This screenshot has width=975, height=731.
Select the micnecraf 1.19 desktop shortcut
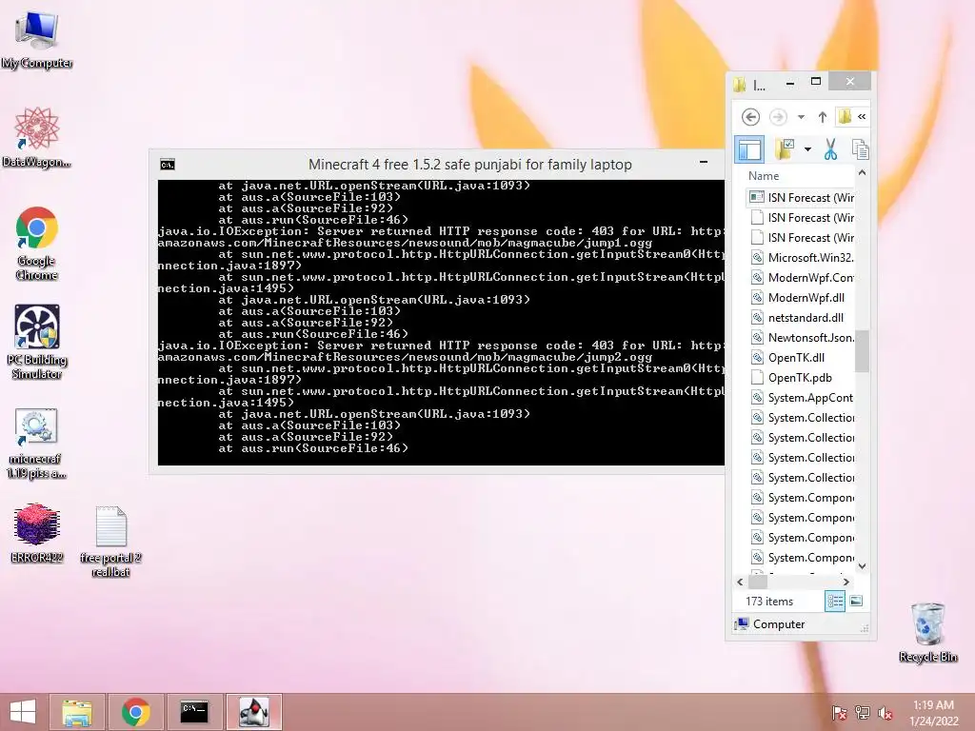coord(36,444)
